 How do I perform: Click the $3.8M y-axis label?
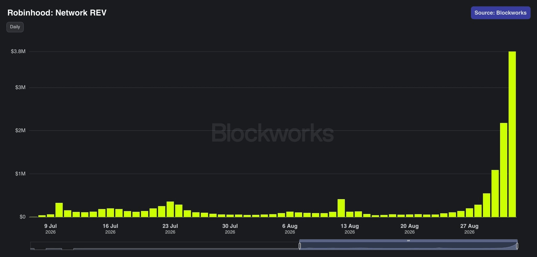click(x=18, y=52)
